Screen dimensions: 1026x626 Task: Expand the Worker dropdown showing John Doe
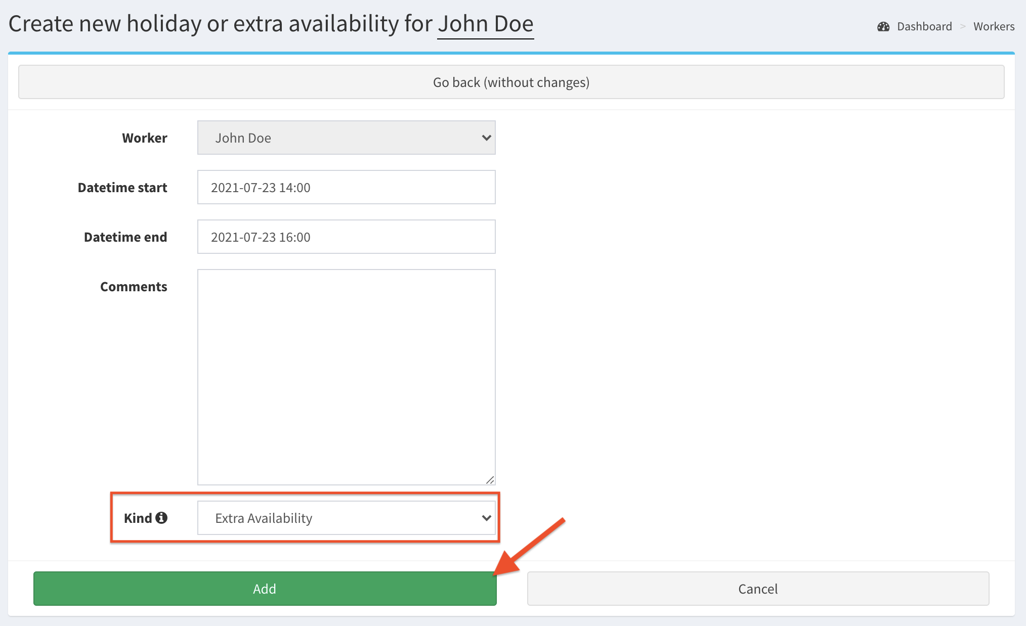point(346,138)
